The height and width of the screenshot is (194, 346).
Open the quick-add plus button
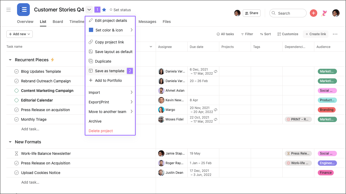pyautogui.click(x=313, y=13)
